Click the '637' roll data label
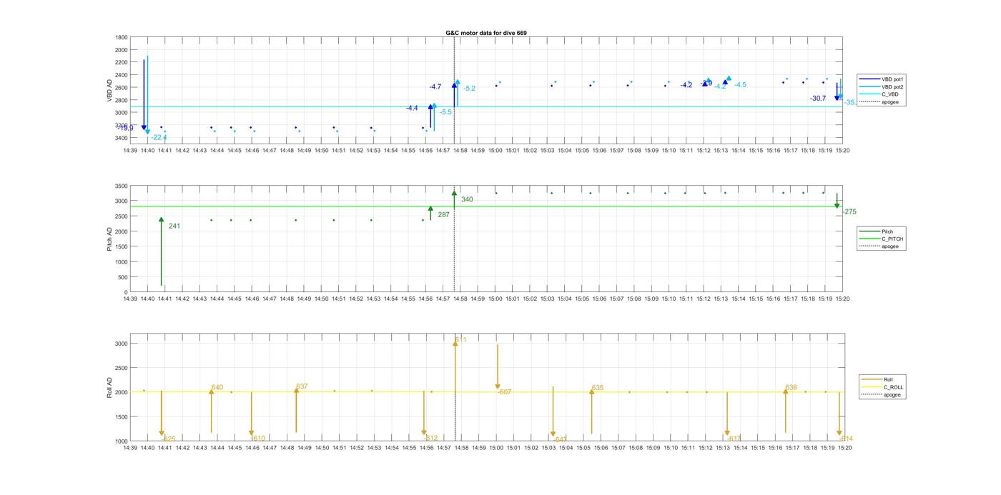The height and width of the screenshot is (495, 1001). coord(302,386)
